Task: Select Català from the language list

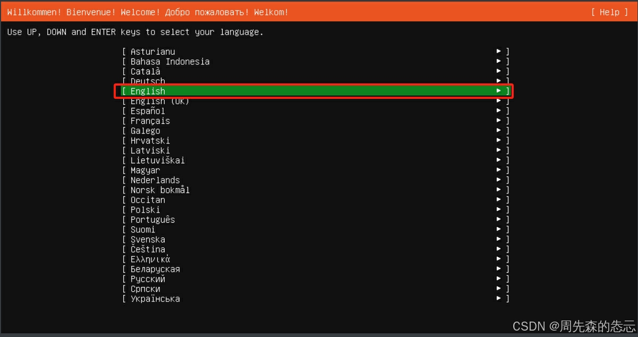Action: (x=316, y=71)
